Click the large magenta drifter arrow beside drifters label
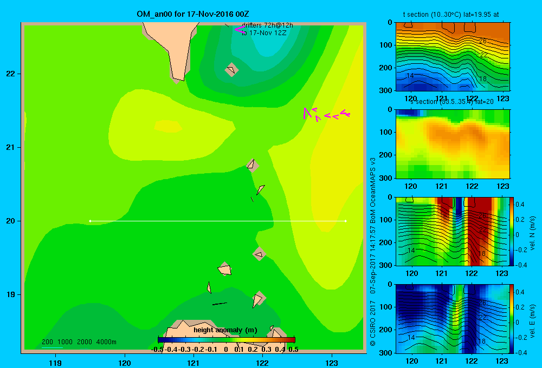The width and height of the screenshot is (542, 368). click(x=240, y=29)
